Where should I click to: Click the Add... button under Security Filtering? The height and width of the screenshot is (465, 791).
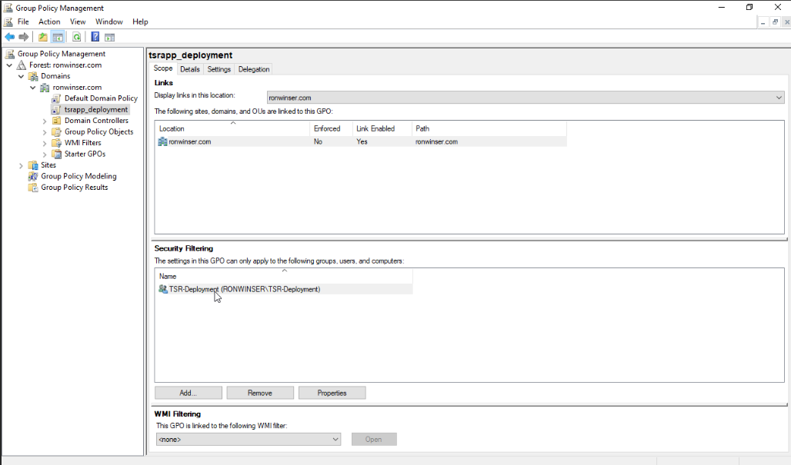[189, 393]
